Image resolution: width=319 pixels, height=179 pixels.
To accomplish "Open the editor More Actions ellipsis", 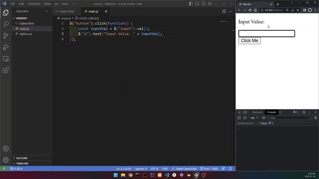I will click(x=230, y=11).
